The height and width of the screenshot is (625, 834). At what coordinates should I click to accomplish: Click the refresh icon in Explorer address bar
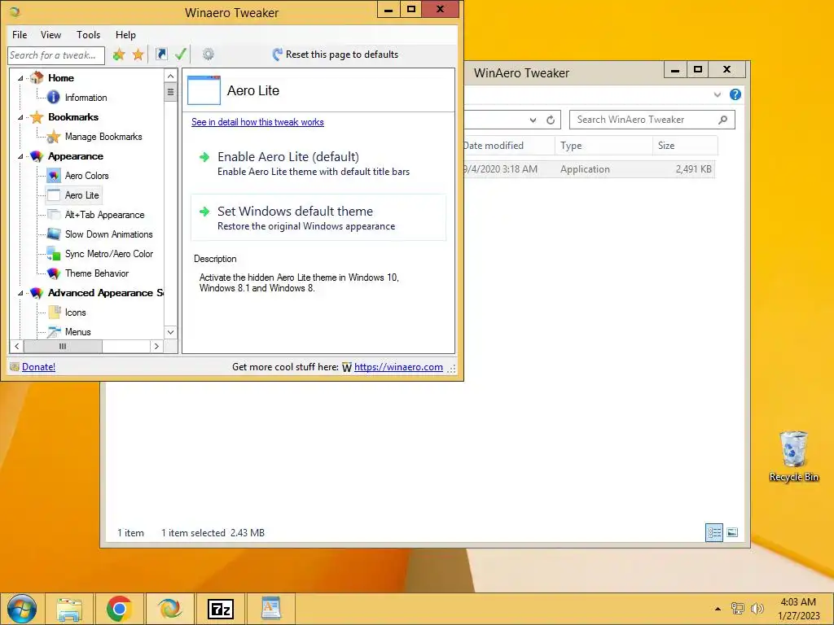pos(551,120)
